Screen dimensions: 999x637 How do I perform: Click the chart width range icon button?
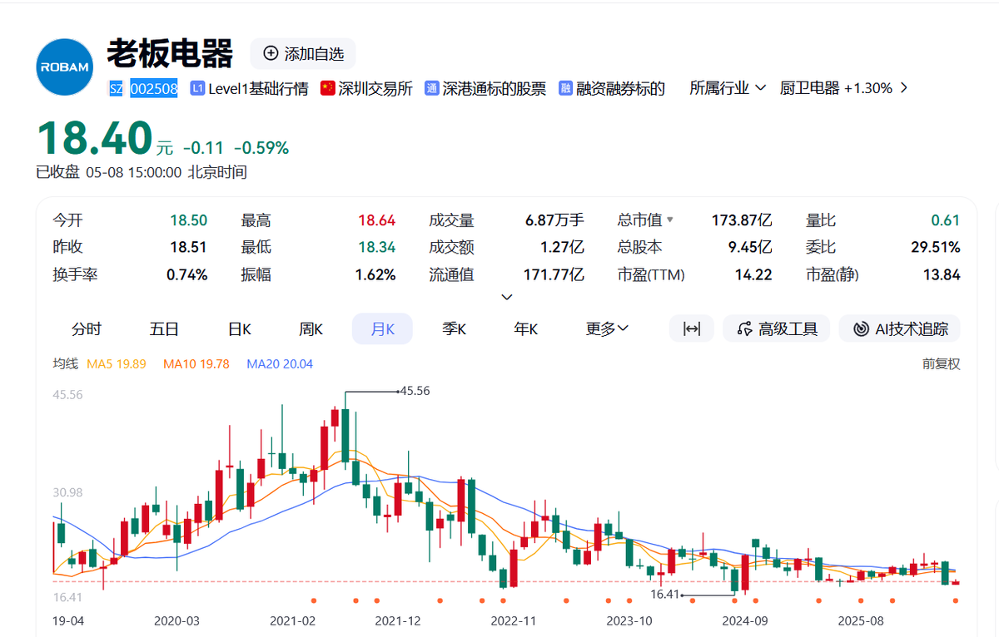coord(692,329)
